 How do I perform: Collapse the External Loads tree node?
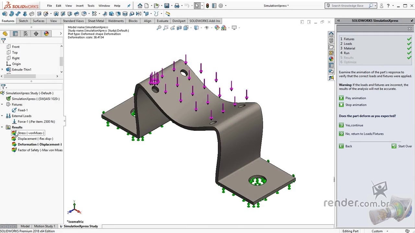coord(2,116)
